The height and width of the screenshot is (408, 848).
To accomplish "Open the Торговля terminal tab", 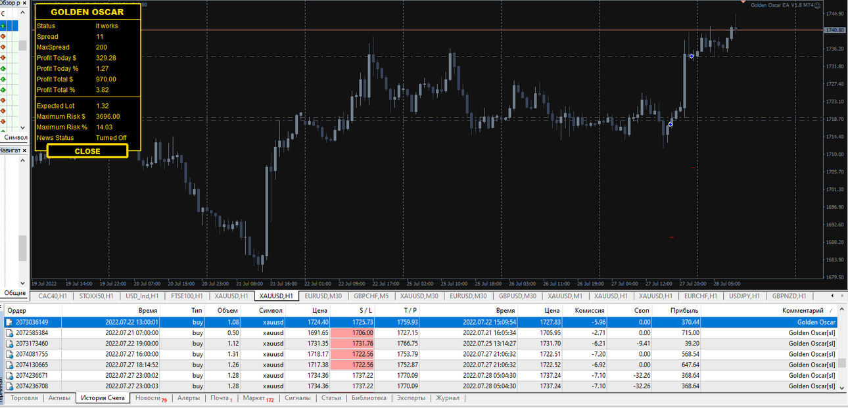I will click(24, 398).
